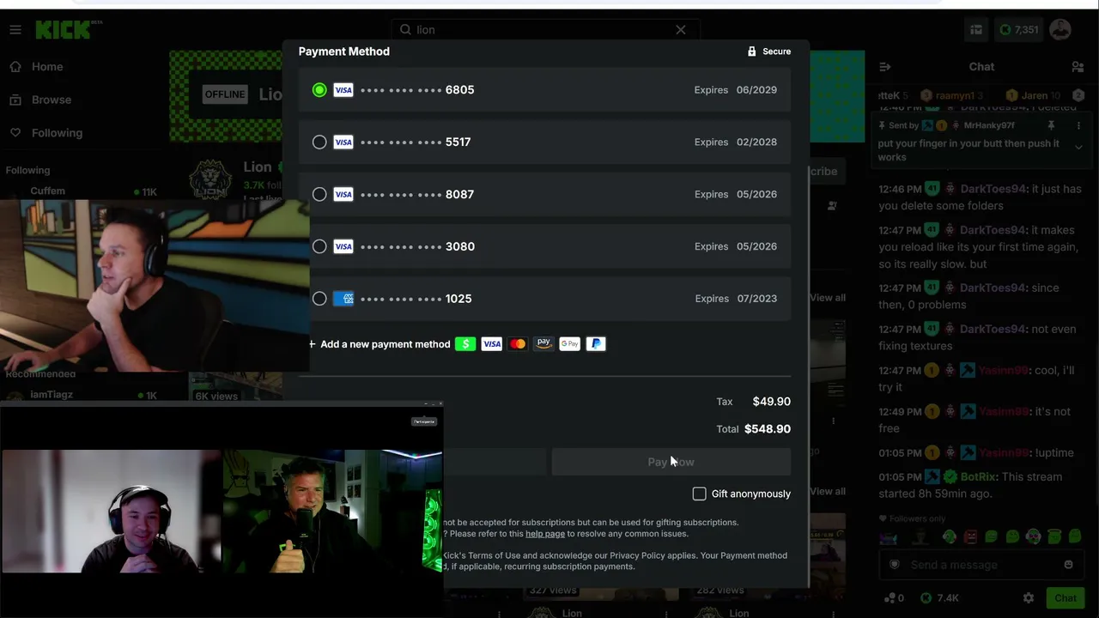Open the user profile avatar menu

click(x=1060, y=30)
